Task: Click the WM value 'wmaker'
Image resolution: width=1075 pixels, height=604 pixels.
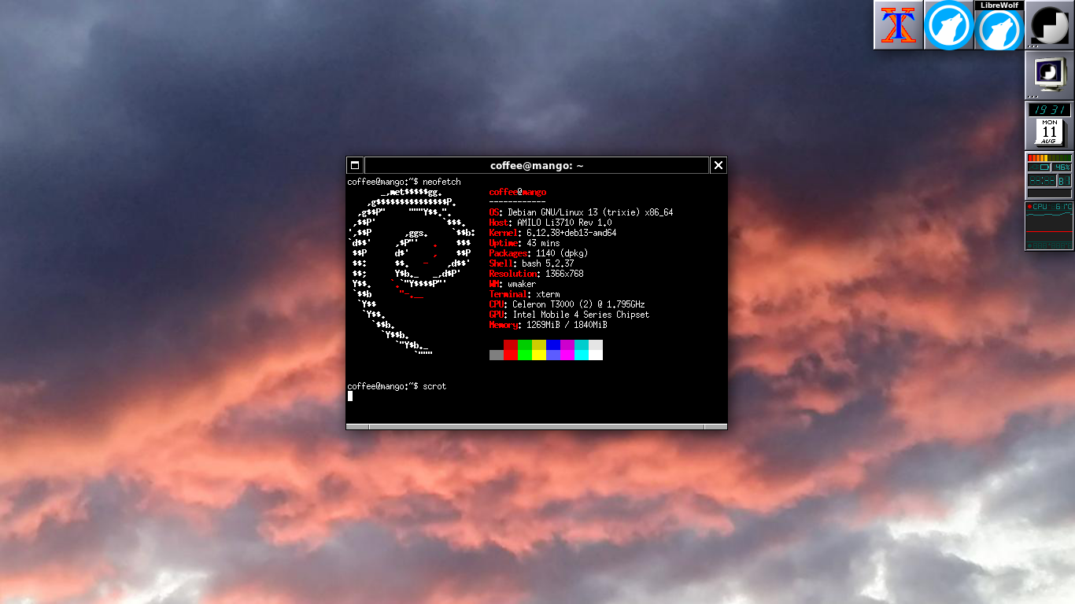Action: pyautogui.click(x=522, y=284)
